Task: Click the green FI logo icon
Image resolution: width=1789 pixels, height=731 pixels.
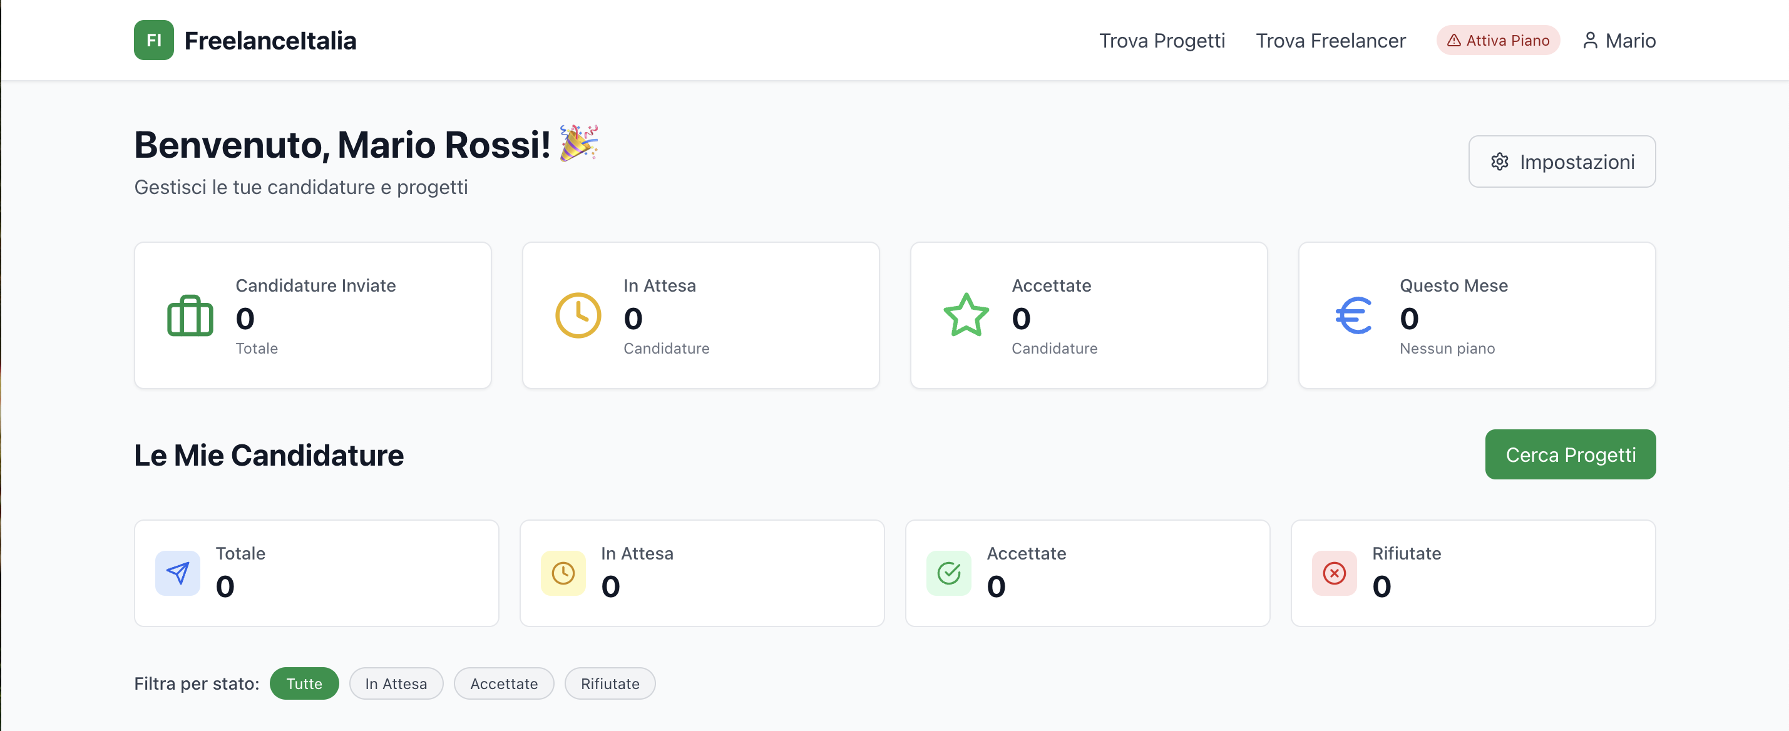Action: click(x=153, y=40)
